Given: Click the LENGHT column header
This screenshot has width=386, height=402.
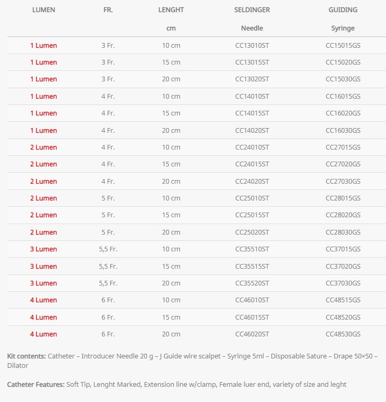Looking at the screenshot, I should tap(171, 10).
